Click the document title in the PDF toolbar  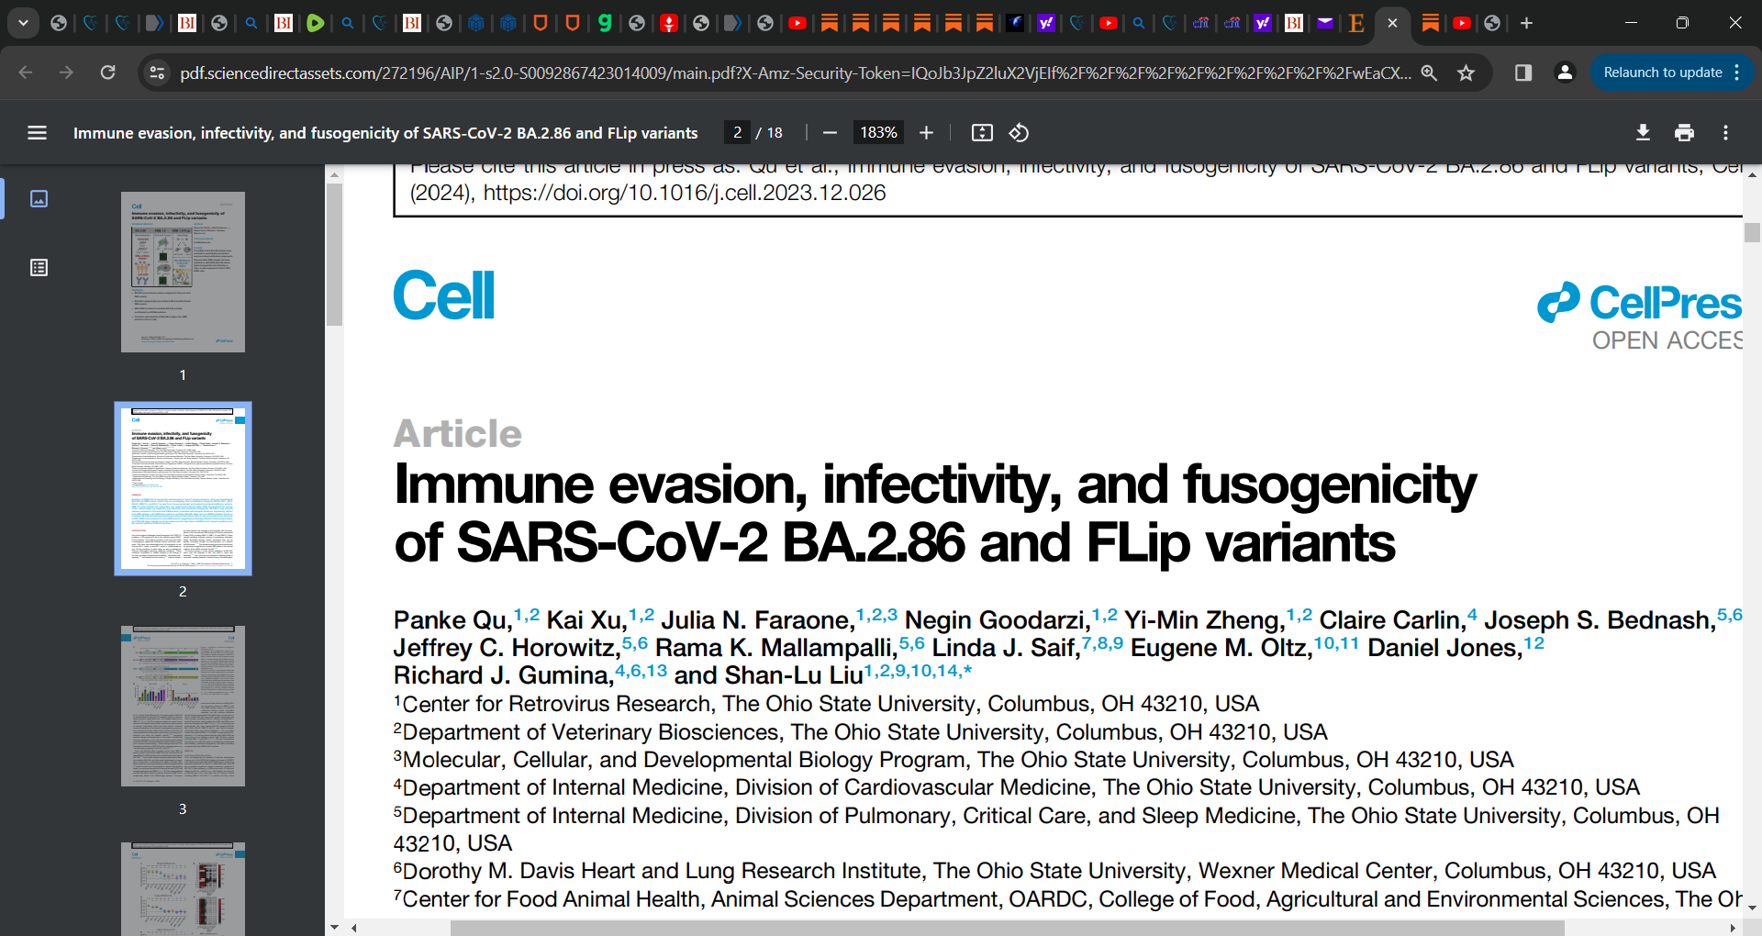(385, 133)
